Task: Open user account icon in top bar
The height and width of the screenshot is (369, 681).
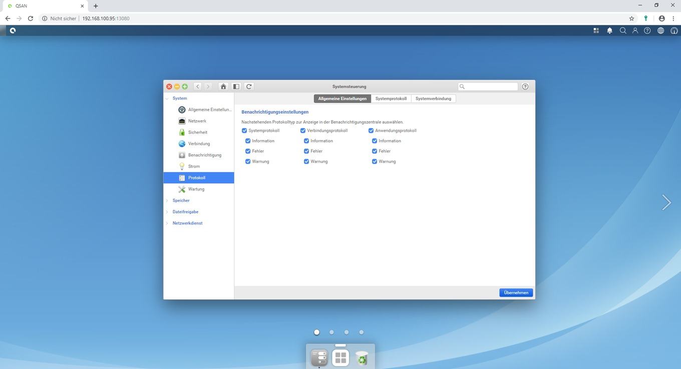Action: point(635,31)
